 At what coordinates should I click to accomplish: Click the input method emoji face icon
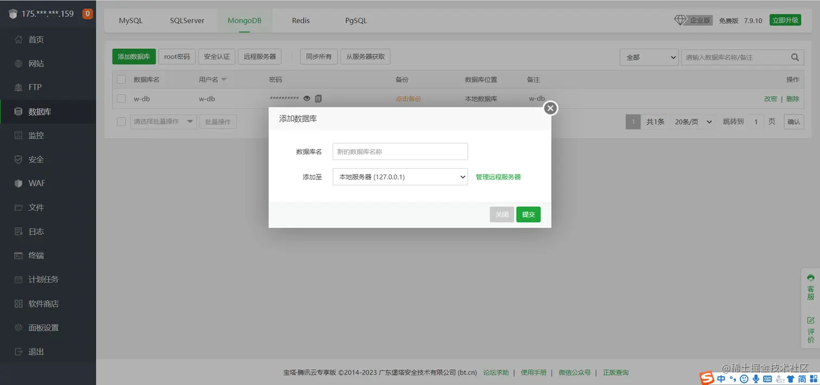744,378
